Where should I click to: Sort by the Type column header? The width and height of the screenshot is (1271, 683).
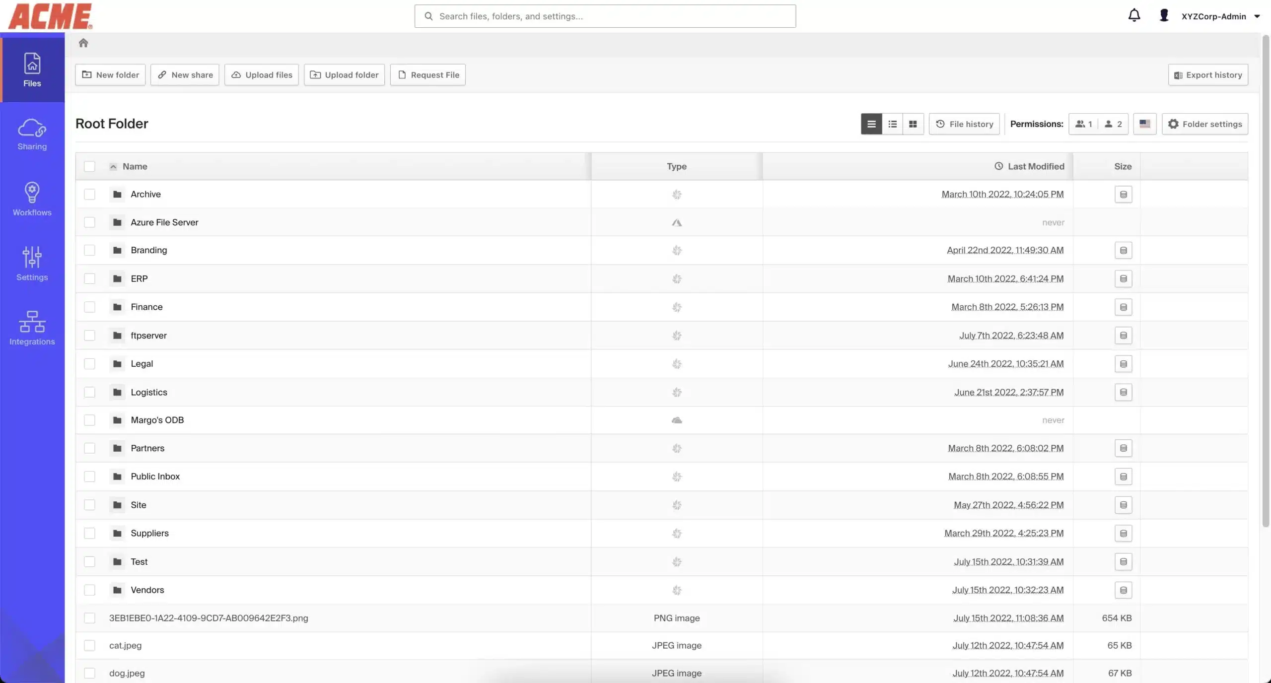tap(677, 166)
